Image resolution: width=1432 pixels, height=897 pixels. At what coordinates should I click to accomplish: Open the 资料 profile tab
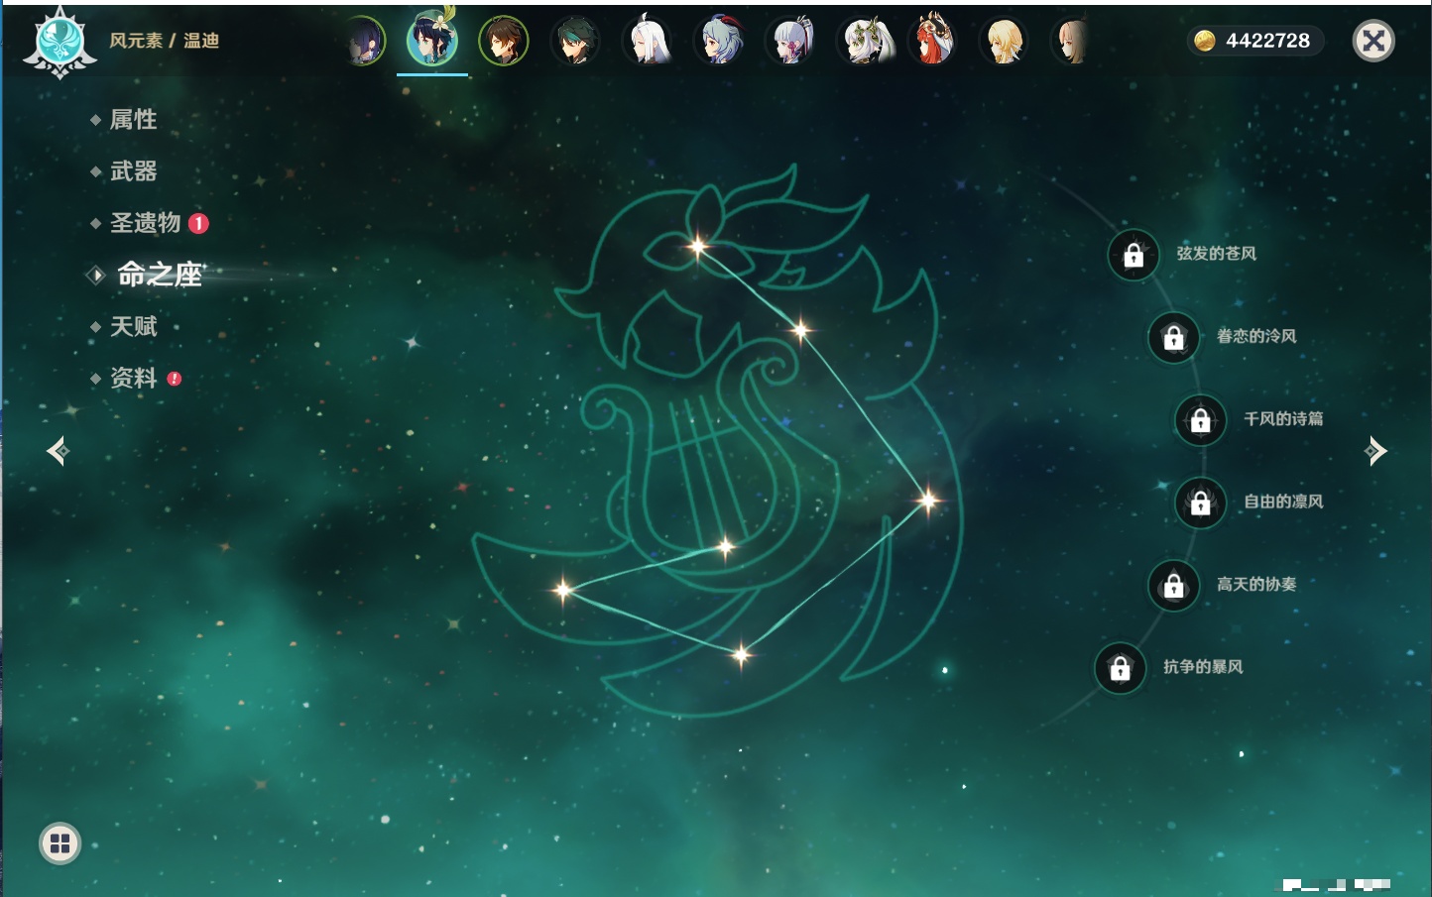click(x=133, y=378)
